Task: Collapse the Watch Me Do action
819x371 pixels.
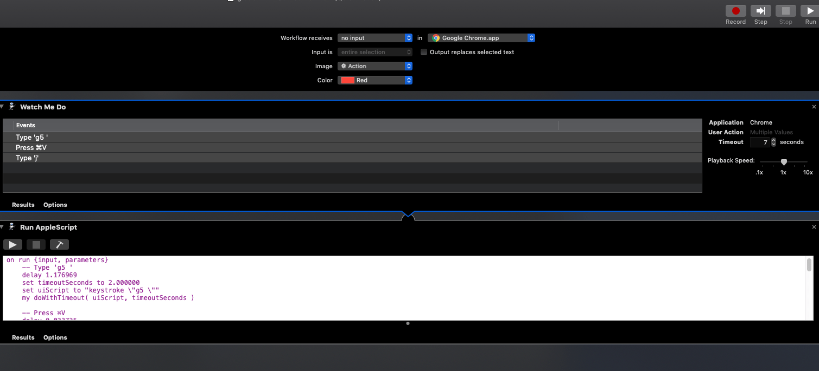Action: tap(2, 107)
